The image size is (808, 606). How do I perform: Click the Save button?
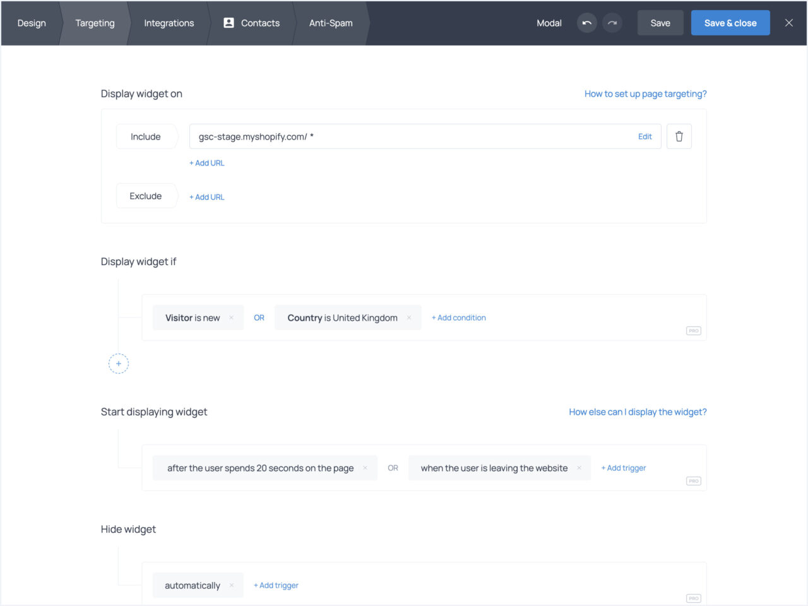click(x=660, y=23)
